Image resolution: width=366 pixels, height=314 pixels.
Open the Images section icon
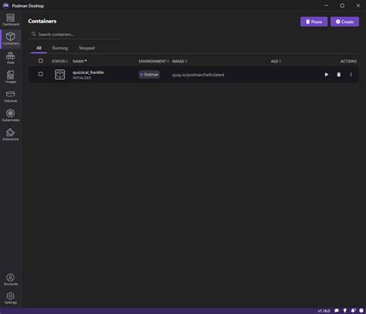click(11, 77)
